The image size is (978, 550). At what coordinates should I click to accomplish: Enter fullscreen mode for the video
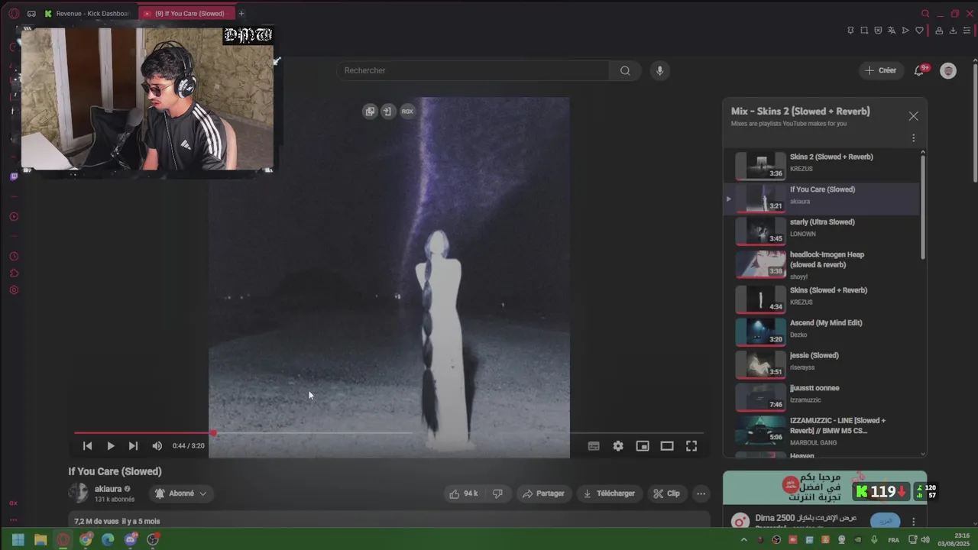pyautogui.click(x=691, y=446)
